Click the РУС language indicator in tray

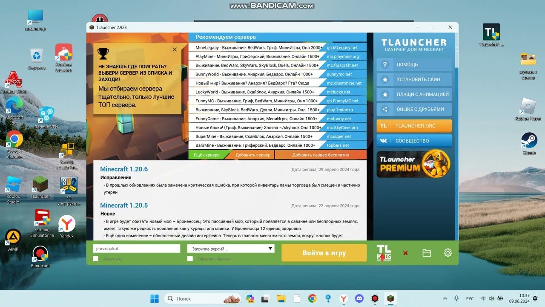[x=470, y=298]
